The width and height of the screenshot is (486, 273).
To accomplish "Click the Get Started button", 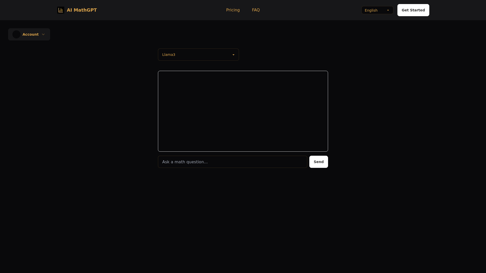I will [x=413, y=10].
